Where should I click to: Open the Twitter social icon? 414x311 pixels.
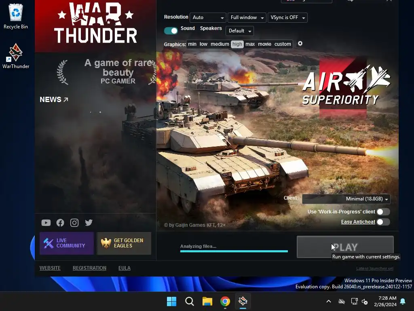click(89, 223)
